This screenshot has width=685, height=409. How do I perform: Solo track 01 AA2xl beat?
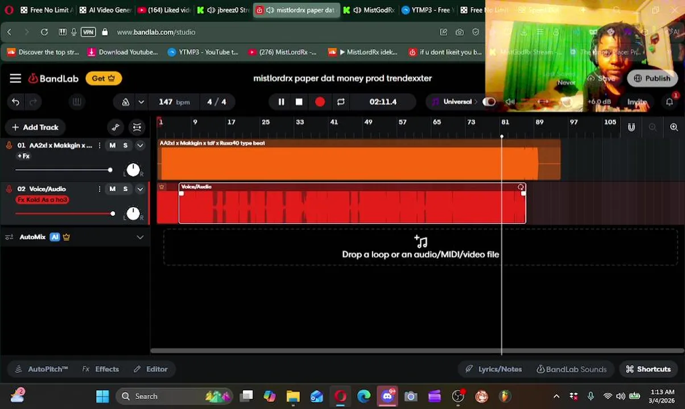(x=125, y=145)
